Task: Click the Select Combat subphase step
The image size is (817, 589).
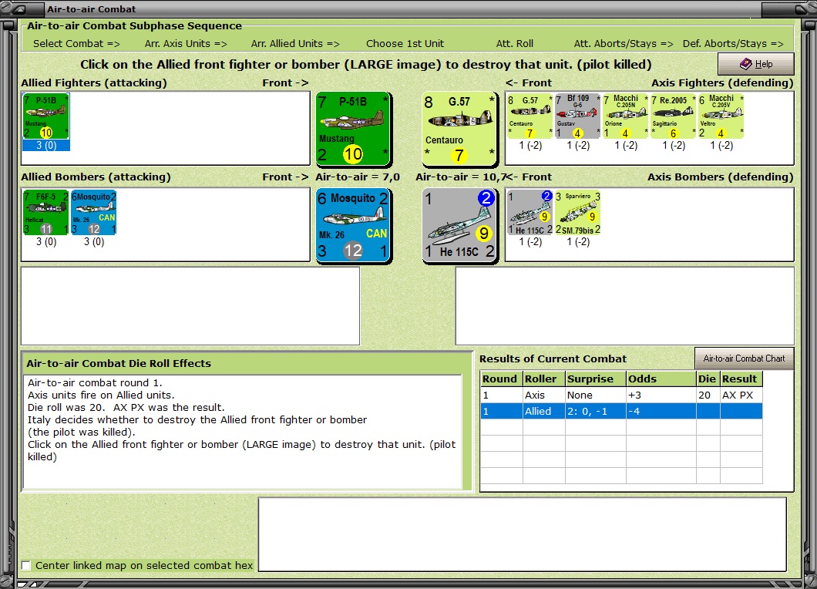Action: click(x=76, y=44)
